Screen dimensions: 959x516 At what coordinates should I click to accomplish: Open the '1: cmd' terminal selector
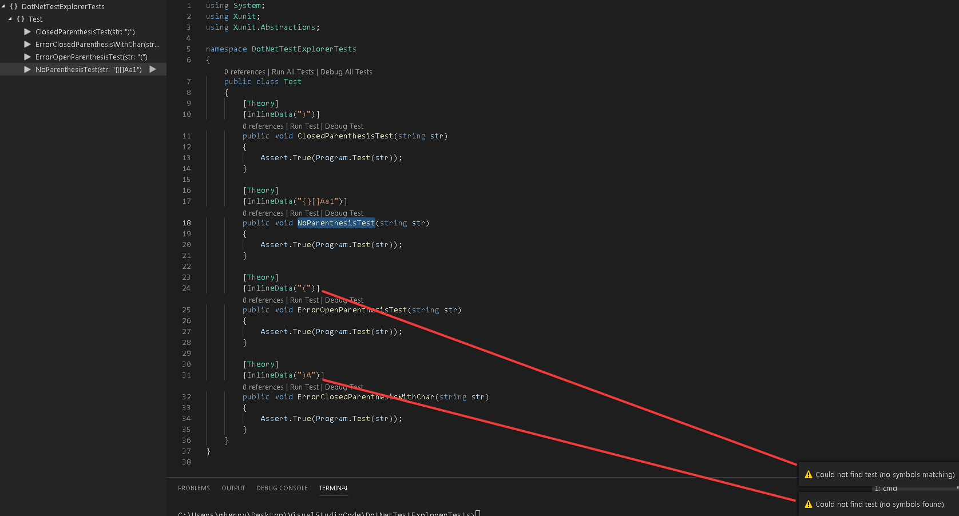click(x=885, y=489)
